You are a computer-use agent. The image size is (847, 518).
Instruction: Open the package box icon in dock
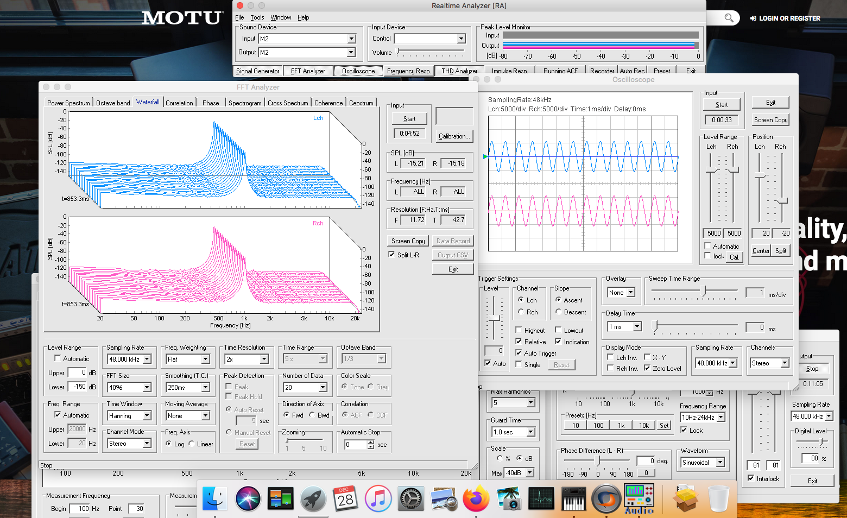pyautogui.click(x=685, y=498)
